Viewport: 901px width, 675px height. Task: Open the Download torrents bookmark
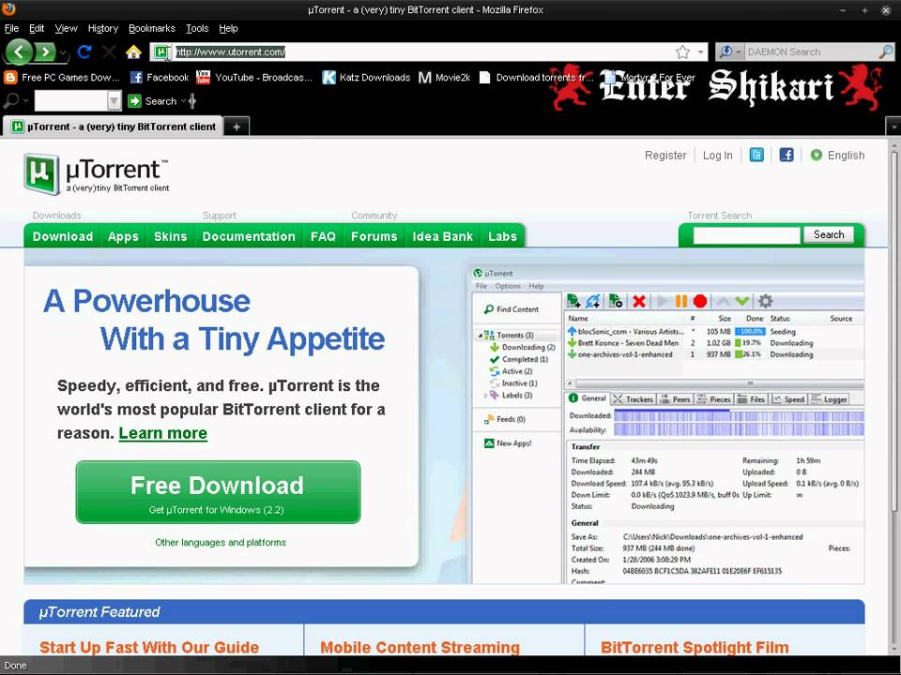(536, 77)
